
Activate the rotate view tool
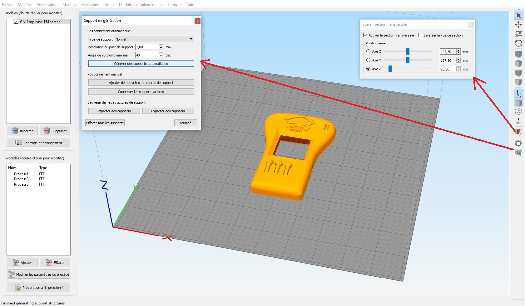(518, 43)
